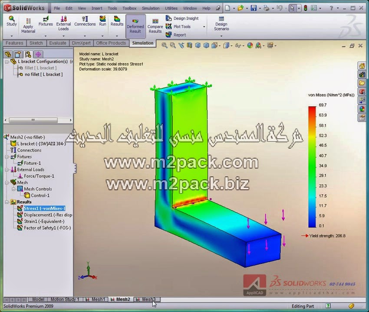Select the 'fillet [ L bracket ]' configuration
This screenshot has width=369, height=312.
[x=40, y=68]
